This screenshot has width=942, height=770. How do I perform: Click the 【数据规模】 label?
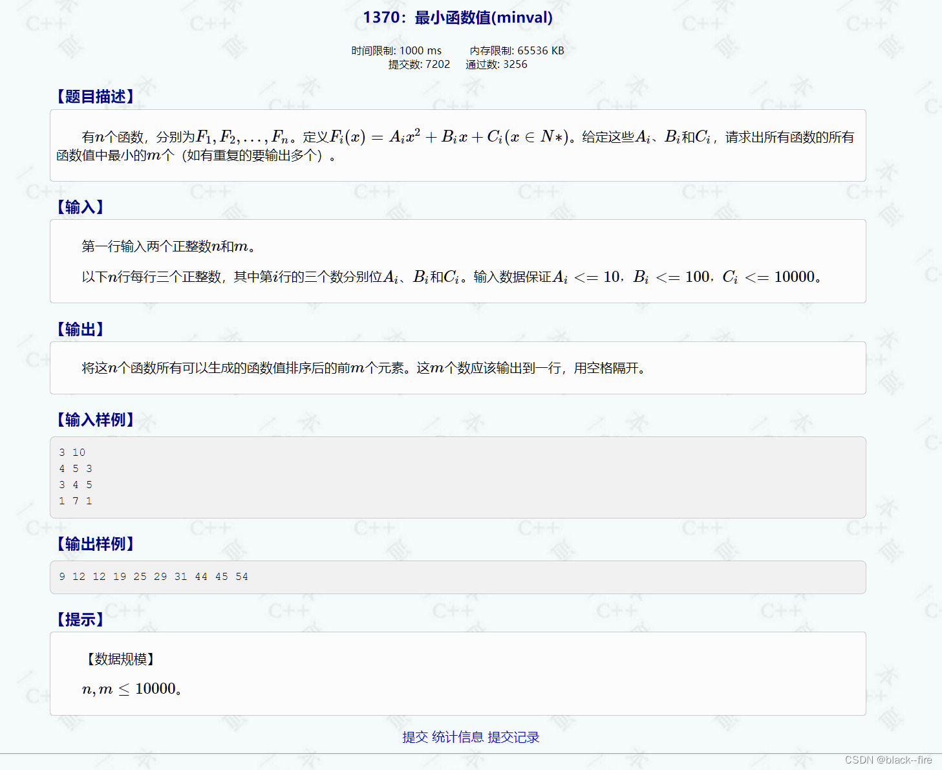pos(120,659)
